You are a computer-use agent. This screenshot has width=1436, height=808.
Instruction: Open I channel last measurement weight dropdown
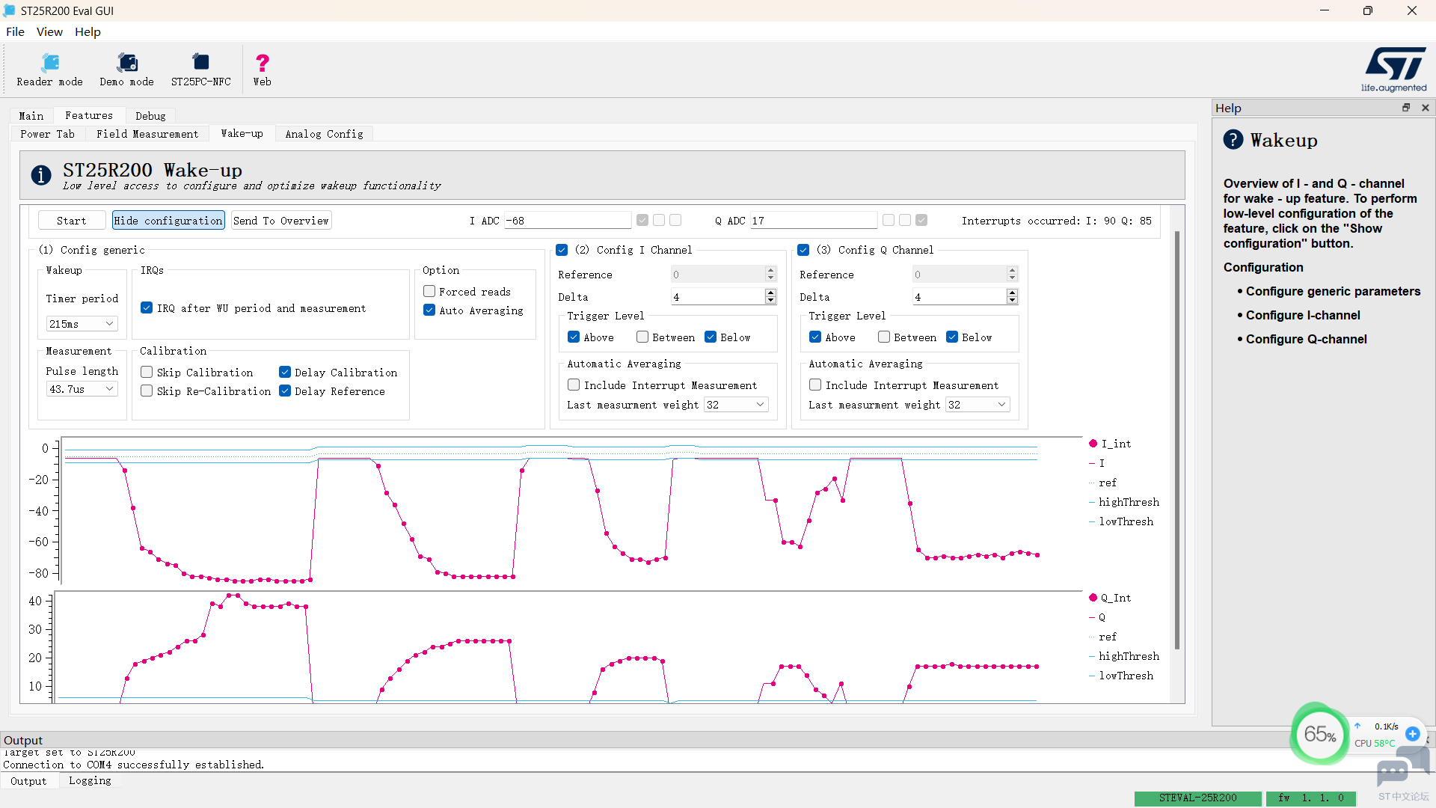(x=736, y=405)
